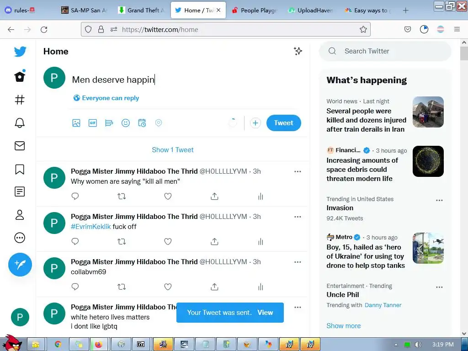Switch to the Grand Theft Auto tab
The height and width of the screenshot is (351, 468).
142,10
